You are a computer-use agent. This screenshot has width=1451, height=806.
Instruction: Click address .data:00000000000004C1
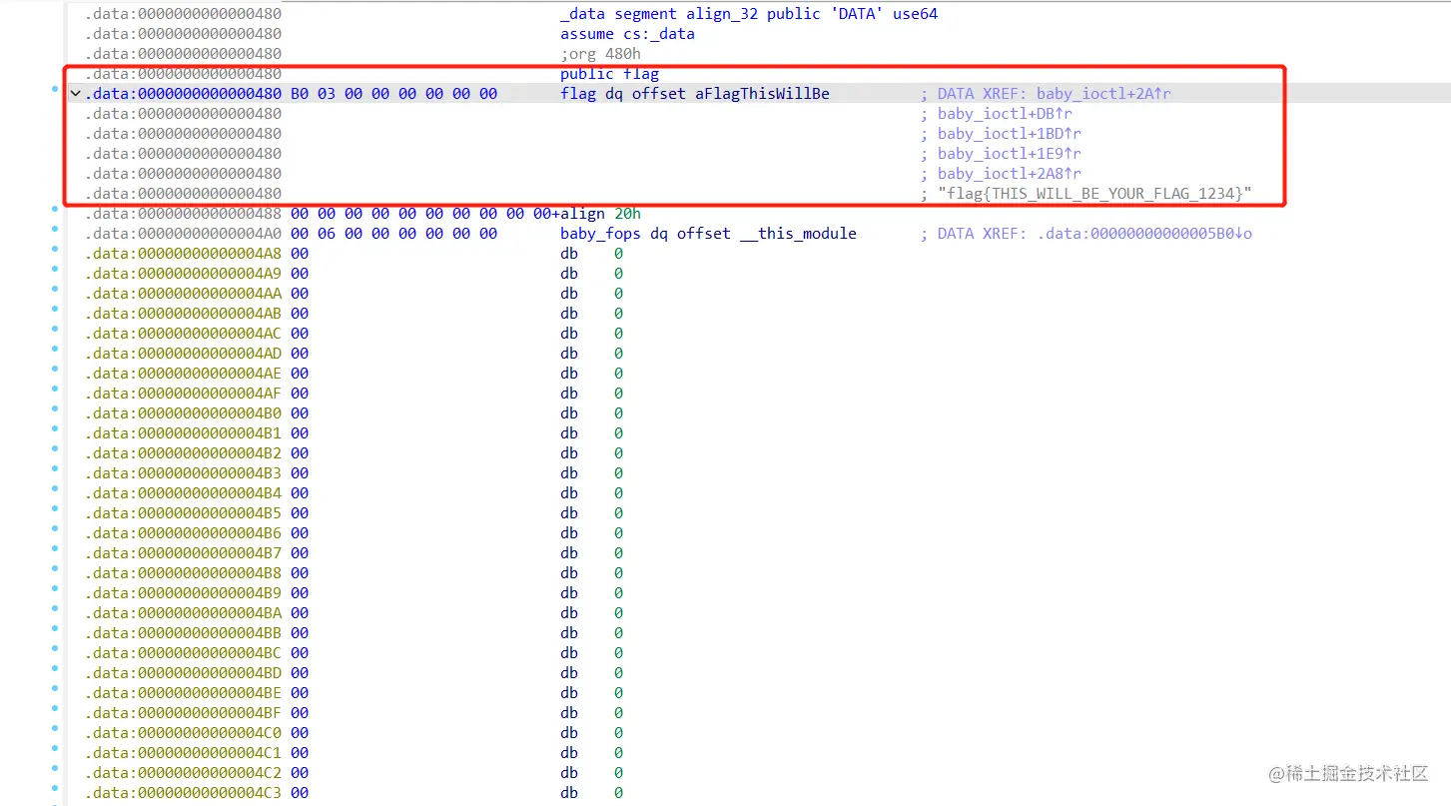(x=183, y=753)
